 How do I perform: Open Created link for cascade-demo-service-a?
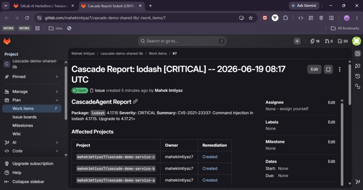pos(210,180)
